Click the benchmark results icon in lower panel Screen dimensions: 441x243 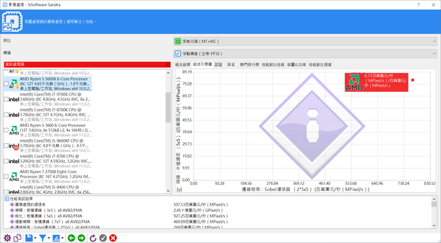point(7,198)
